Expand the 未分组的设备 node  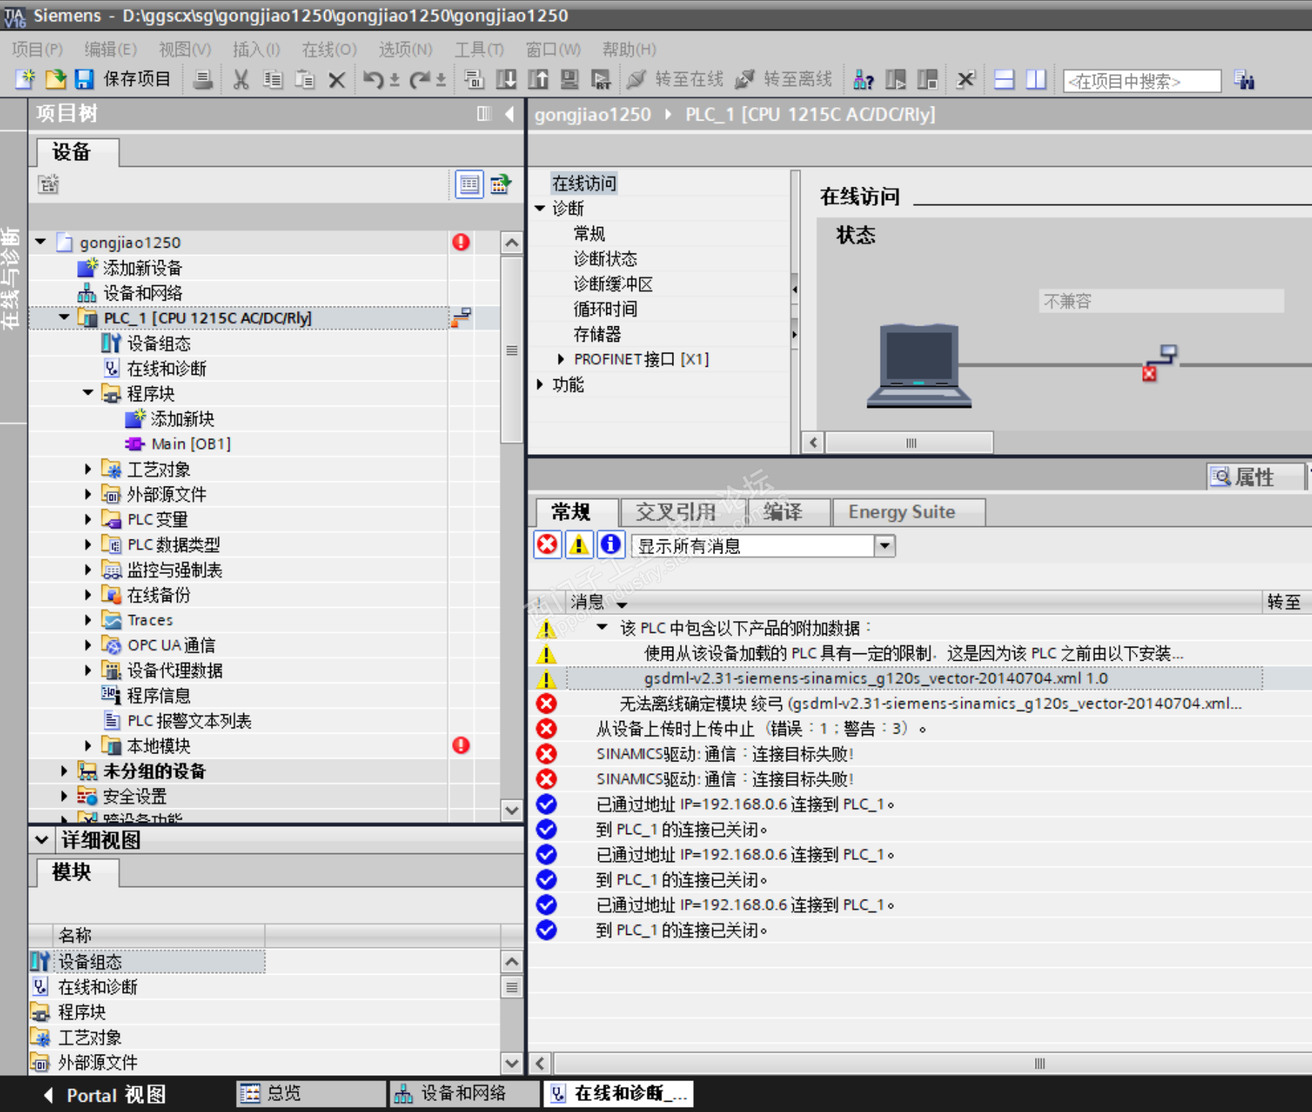(x=65, y=771)
